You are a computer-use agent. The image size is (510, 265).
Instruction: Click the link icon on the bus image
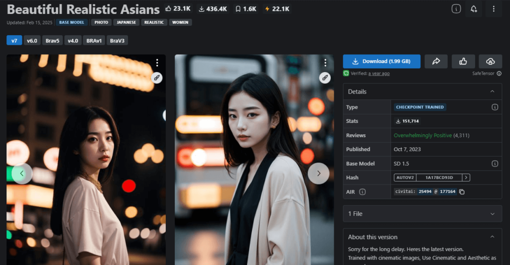(x=325, y=78)
